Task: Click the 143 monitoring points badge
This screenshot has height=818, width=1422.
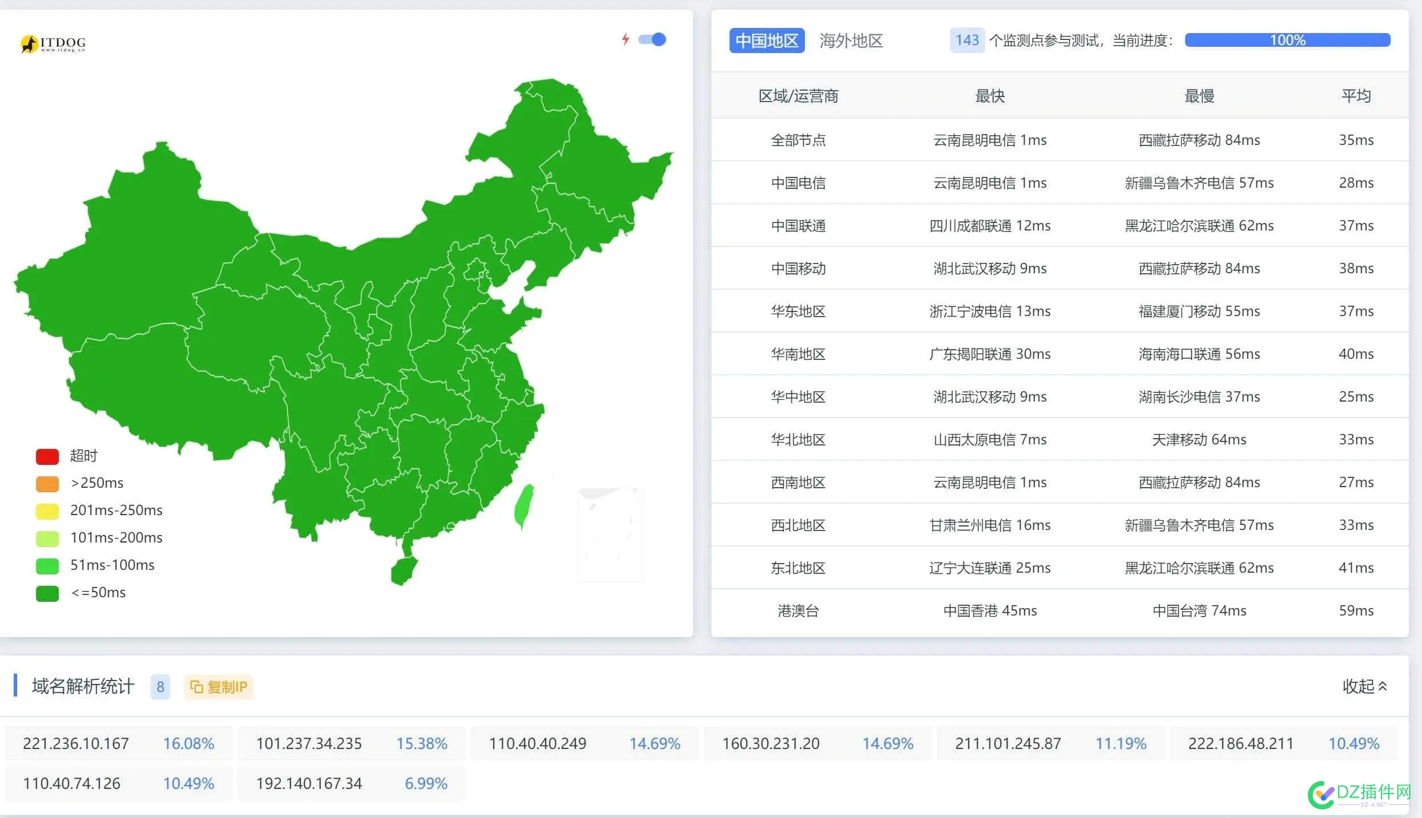Action: 966,41
